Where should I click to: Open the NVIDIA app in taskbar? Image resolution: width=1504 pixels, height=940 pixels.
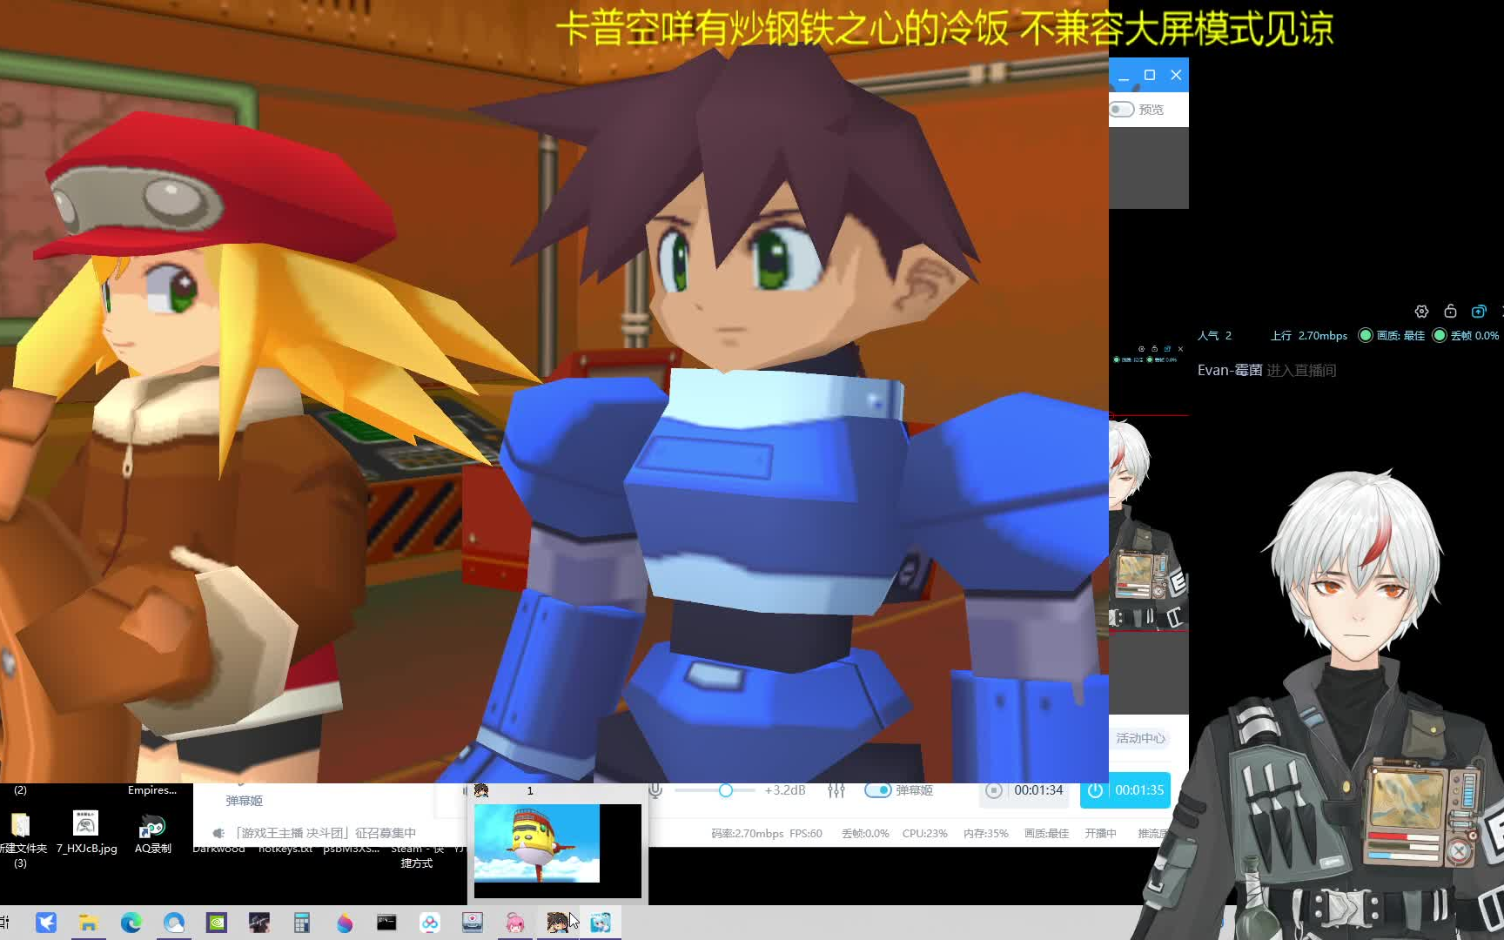point(217,923)
